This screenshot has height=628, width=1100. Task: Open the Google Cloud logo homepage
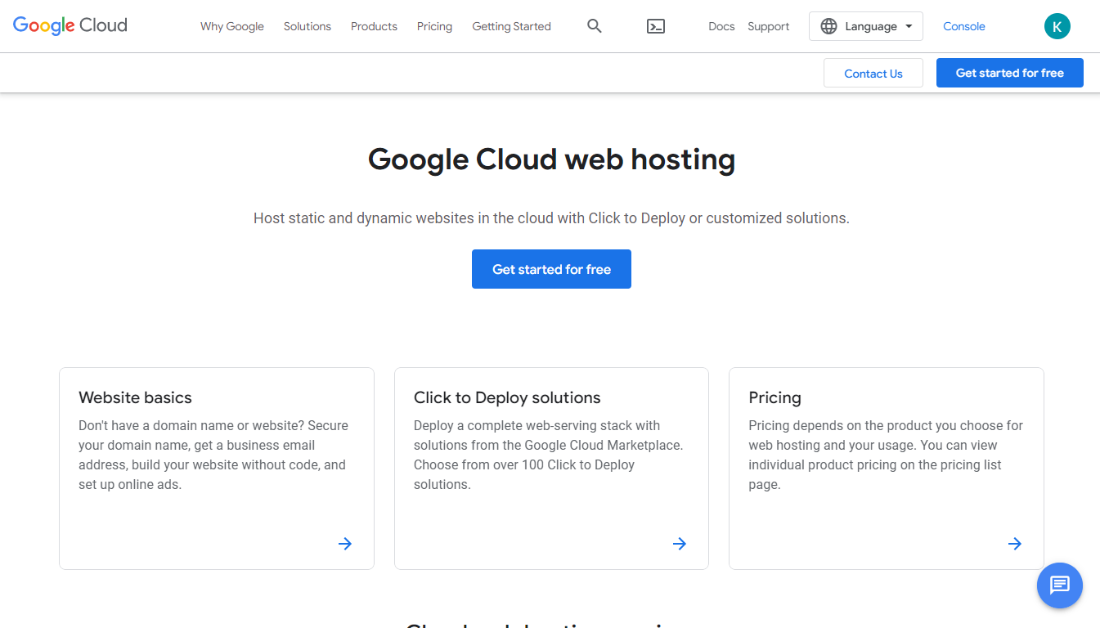click(x=70, y=25)
